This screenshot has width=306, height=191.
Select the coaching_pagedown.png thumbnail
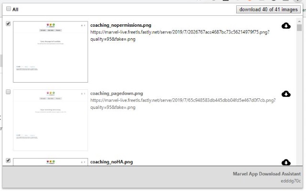(50, 120)
